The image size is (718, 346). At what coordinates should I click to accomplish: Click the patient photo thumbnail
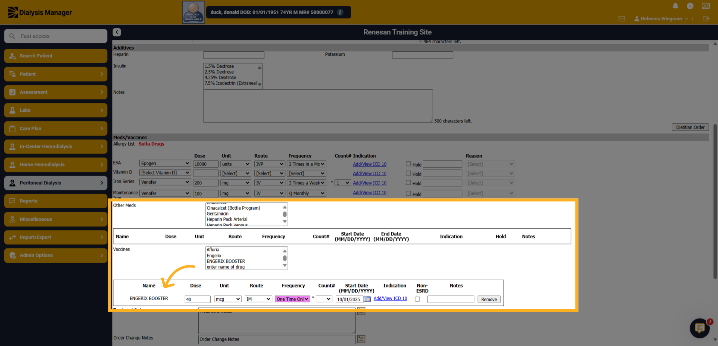pos(194,12)
